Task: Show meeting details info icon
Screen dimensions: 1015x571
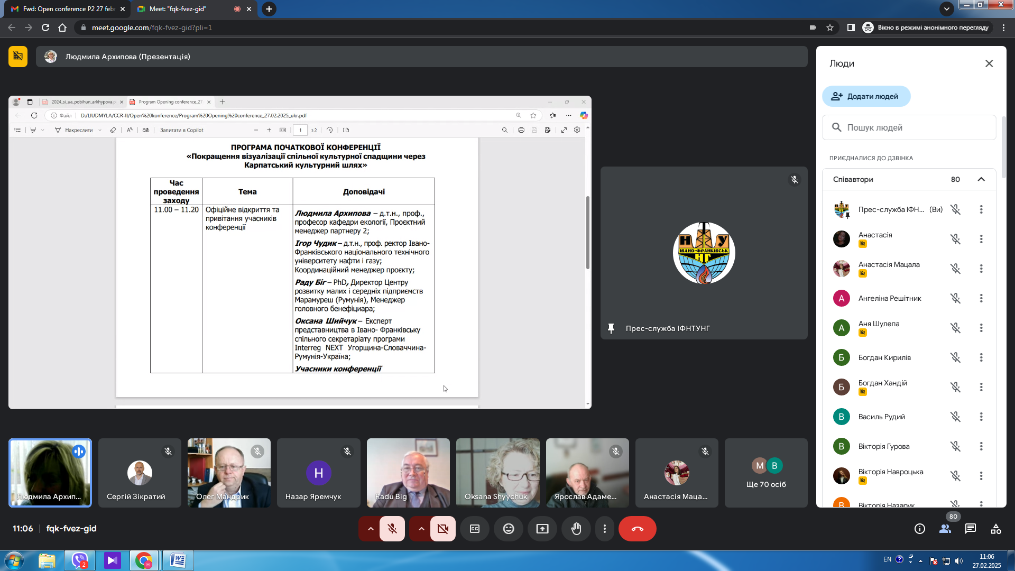Action: tap(920, 529)
